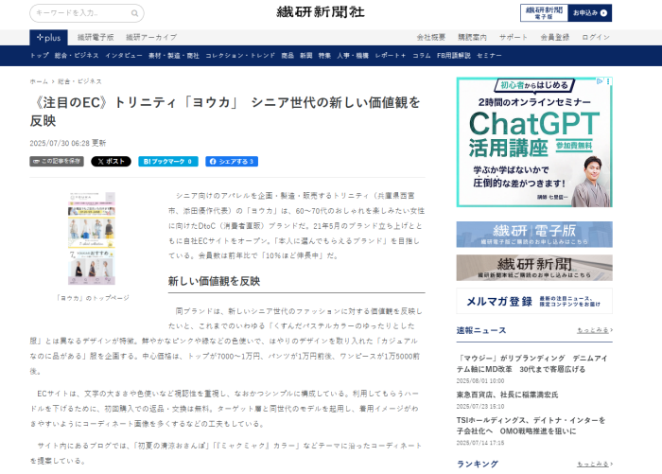The image size is (662, 474).
Task: Expand ランキング with もっとみる link
Action: tap(594, 464)
